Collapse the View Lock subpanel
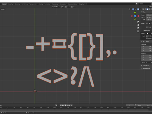This screenshot has width=152, height=114. coord(143,30)
